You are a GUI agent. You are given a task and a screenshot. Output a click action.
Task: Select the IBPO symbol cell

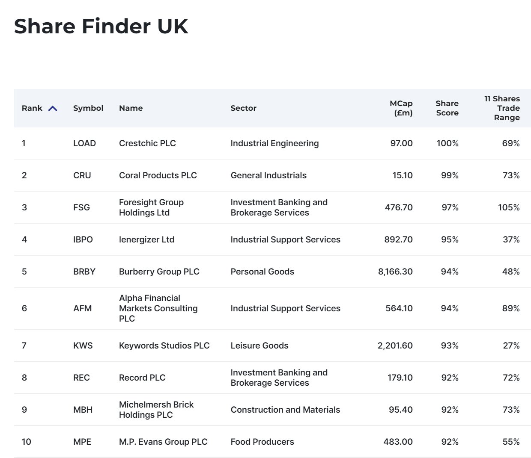[x=83, y=239]
